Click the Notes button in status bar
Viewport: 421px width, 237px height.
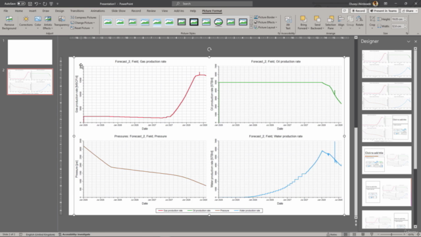pyautogui.click(x=332, y=234)
